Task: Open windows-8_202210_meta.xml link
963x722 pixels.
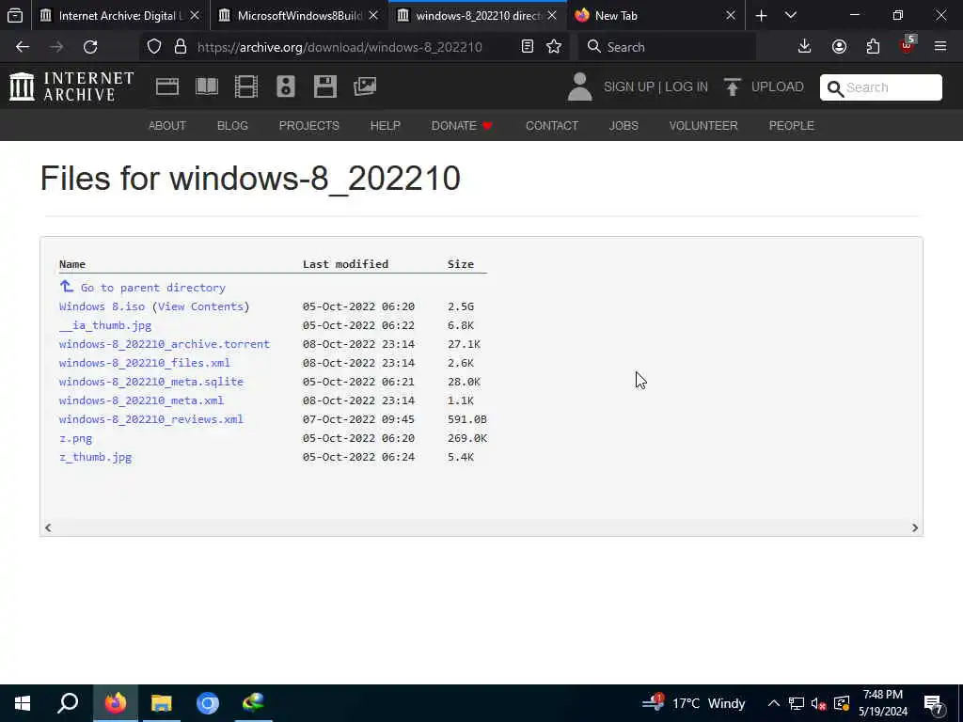Action: click(141, 400)
